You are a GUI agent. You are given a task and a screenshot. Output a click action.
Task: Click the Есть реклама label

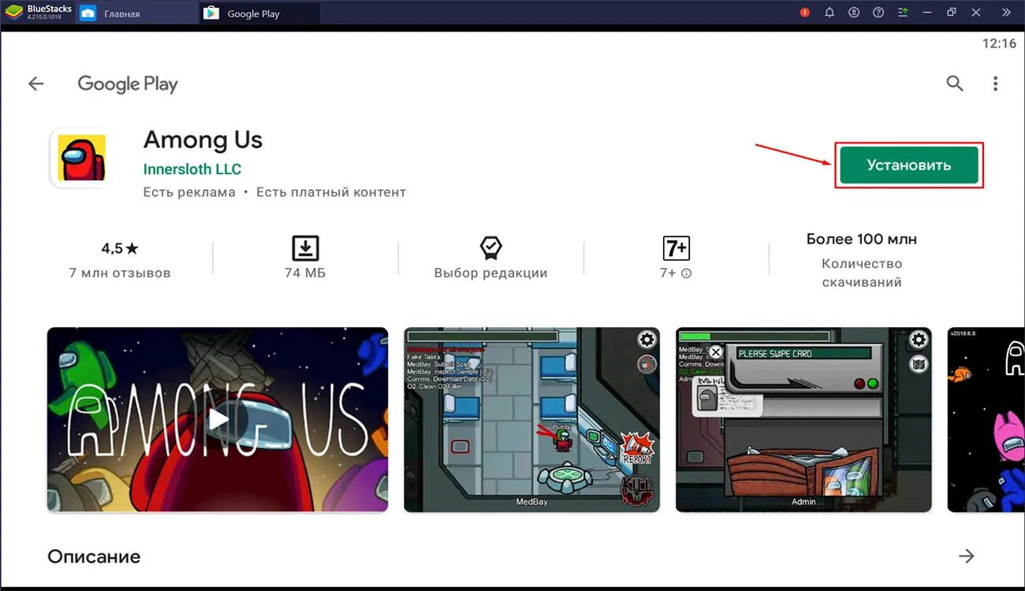tap(189, 192)
